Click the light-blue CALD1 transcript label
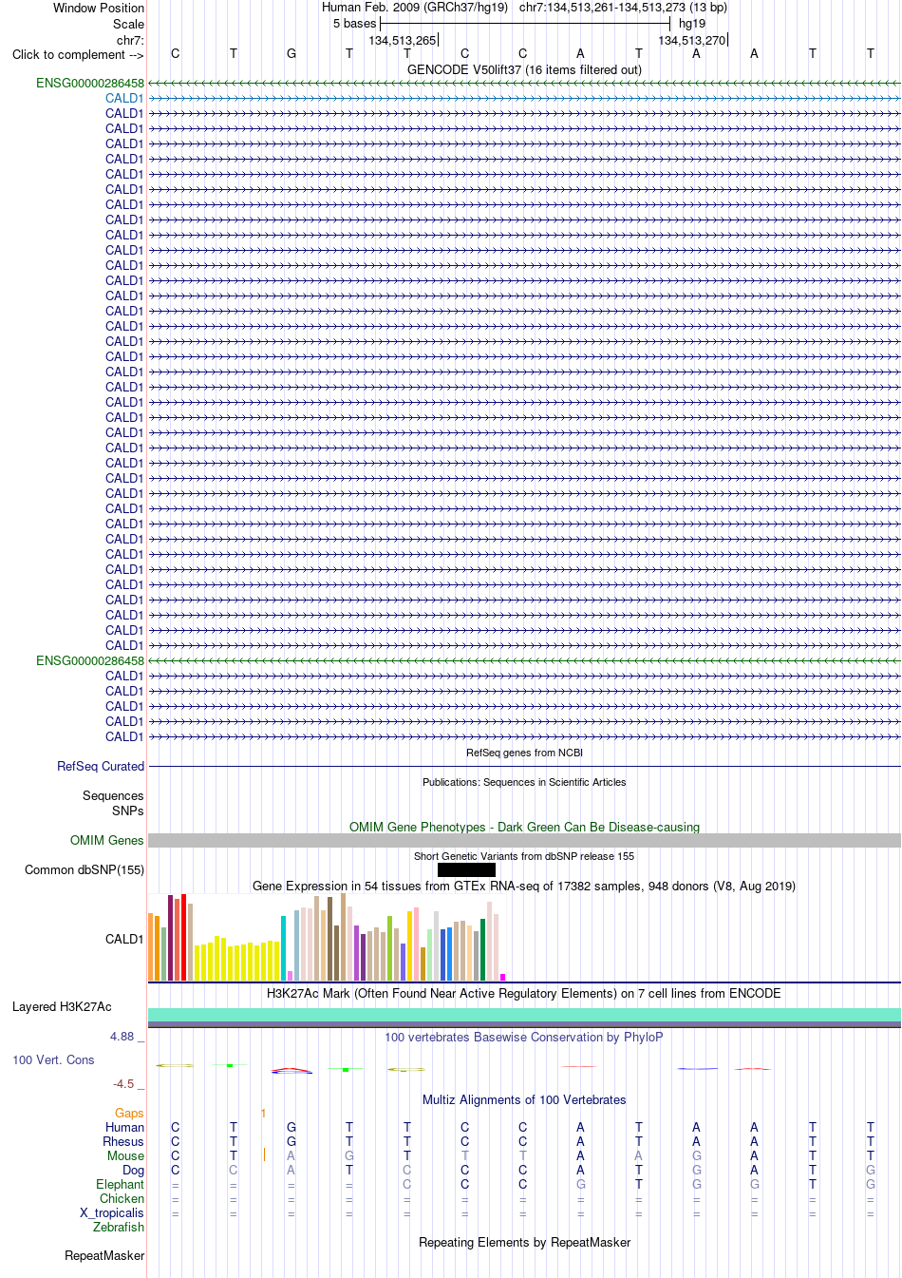This screenshot has width=902, height=1278. point(124,98)
